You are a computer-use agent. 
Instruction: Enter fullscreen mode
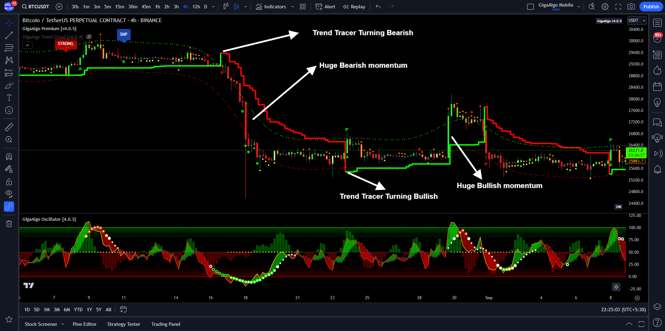618,7
